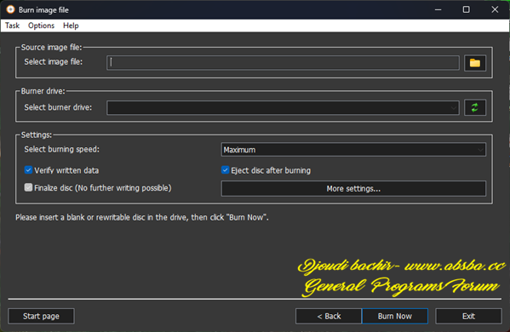Maximize the Burn image file window
The height and width of the screenshot is (332, 510).
pyautogui.click(x=466, y=9)
